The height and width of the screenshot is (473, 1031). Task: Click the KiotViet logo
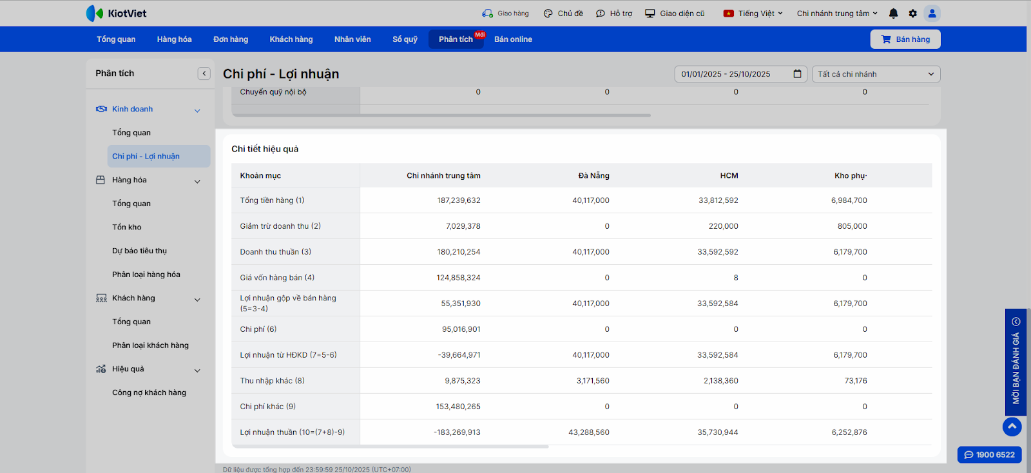click(x=117, y=14)
